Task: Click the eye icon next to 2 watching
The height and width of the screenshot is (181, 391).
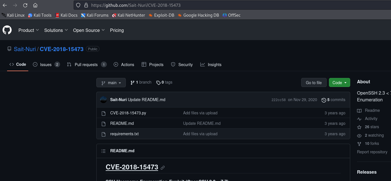Action: 359,136
